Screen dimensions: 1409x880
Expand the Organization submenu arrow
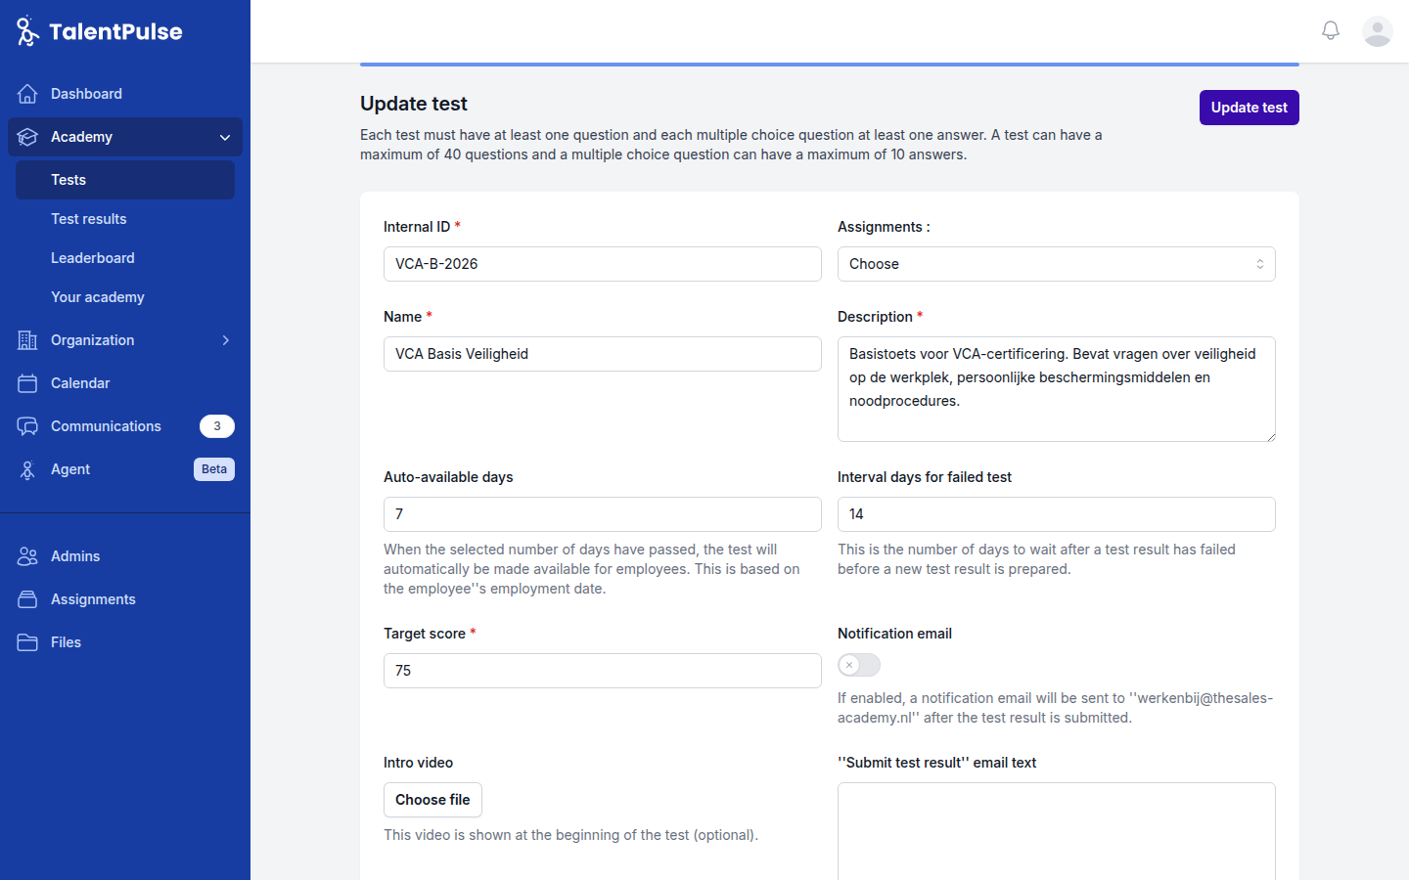[x=225, y=340]
